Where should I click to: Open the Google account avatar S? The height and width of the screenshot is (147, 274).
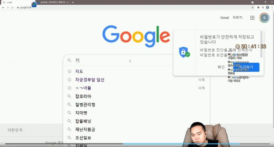click(x=264, y=18)
